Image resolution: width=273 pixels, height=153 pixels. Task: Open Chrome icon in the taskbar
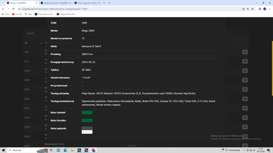point(93,150)
